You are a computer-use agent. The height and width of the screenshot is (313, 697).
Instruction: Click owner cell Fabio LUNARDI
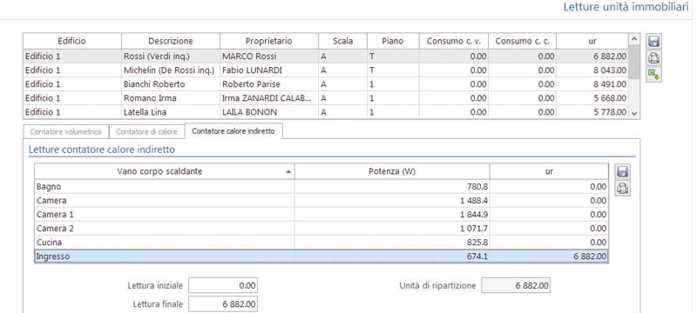click(269, 70)
